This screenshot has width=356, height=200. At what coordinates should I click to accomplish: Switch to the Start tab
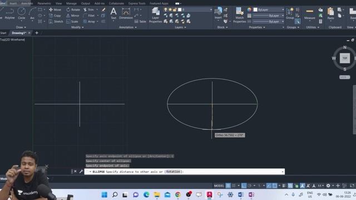coord(3,33)
